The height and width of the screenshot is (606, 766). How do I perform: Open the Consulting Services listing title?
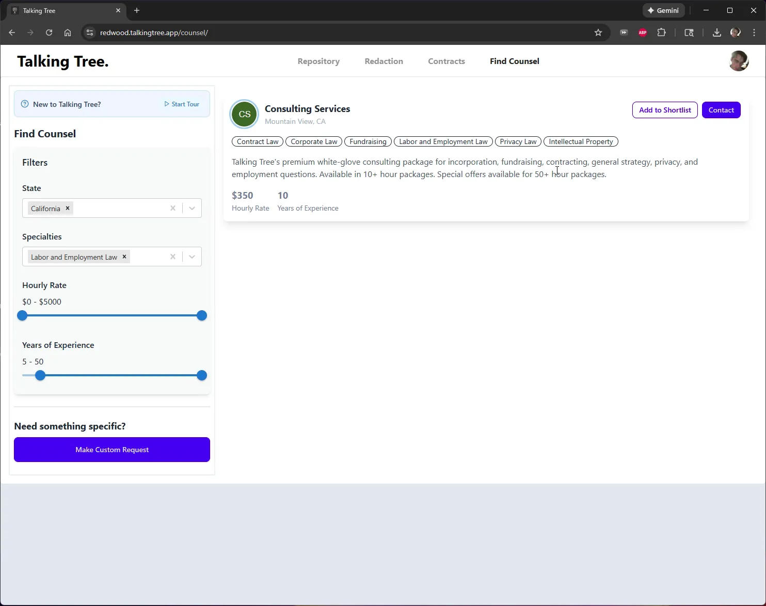tap(307, 109)
